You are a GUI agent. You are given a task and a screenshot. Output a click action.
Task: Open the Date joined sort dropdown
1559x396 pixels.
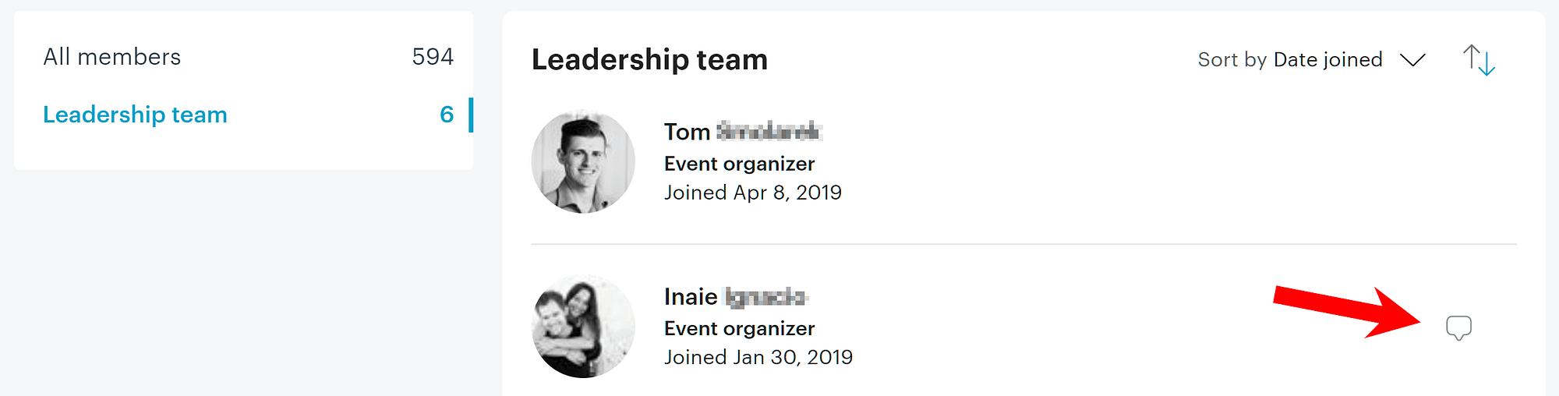(x=1327, y=60)
